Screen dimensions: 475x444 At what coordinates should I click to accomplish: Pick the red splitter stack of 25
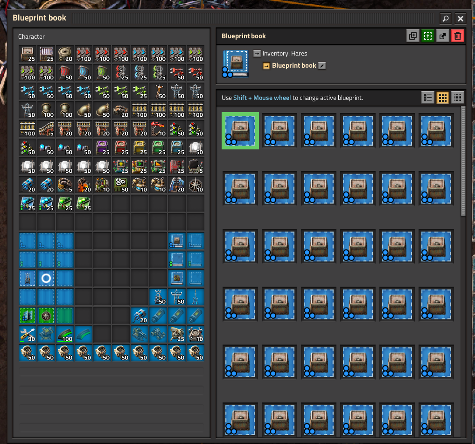[x=121, y=73]
